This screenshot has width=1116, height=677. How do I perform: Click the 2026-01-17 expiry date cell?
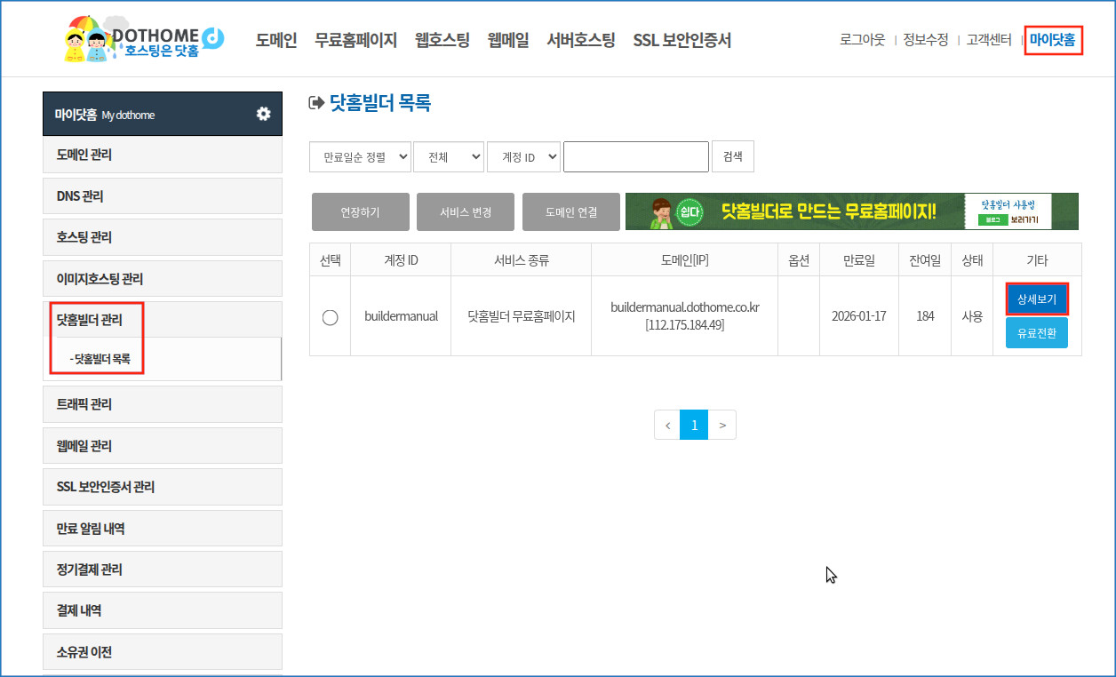pyautogui.click(x=858, y=316)
